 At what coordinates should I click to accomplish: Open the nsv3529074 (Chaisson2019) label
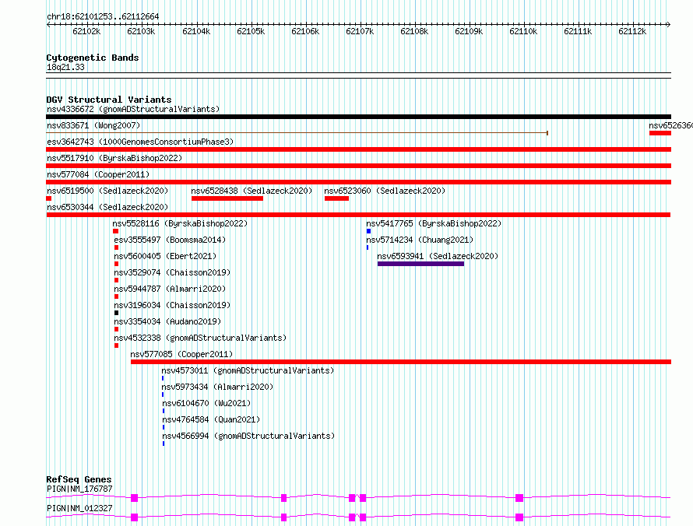click(172, 272)
